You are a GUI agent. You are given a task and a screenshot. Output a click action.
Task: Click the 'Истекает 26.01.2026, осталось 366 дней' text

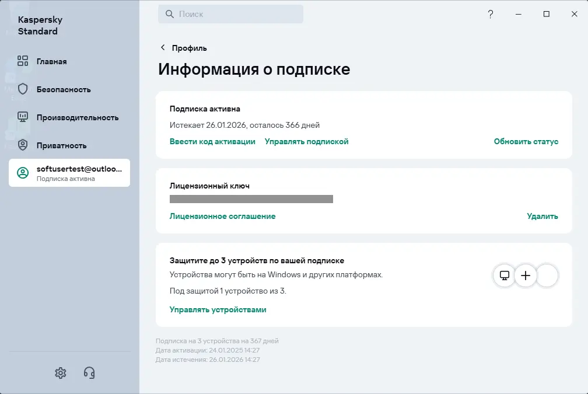pos(244,125)
